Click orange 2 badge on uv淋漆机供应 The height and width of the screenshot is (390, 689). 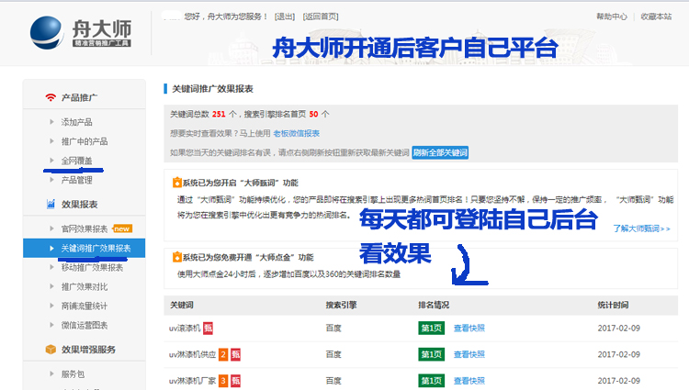click(x=223, y=354)
